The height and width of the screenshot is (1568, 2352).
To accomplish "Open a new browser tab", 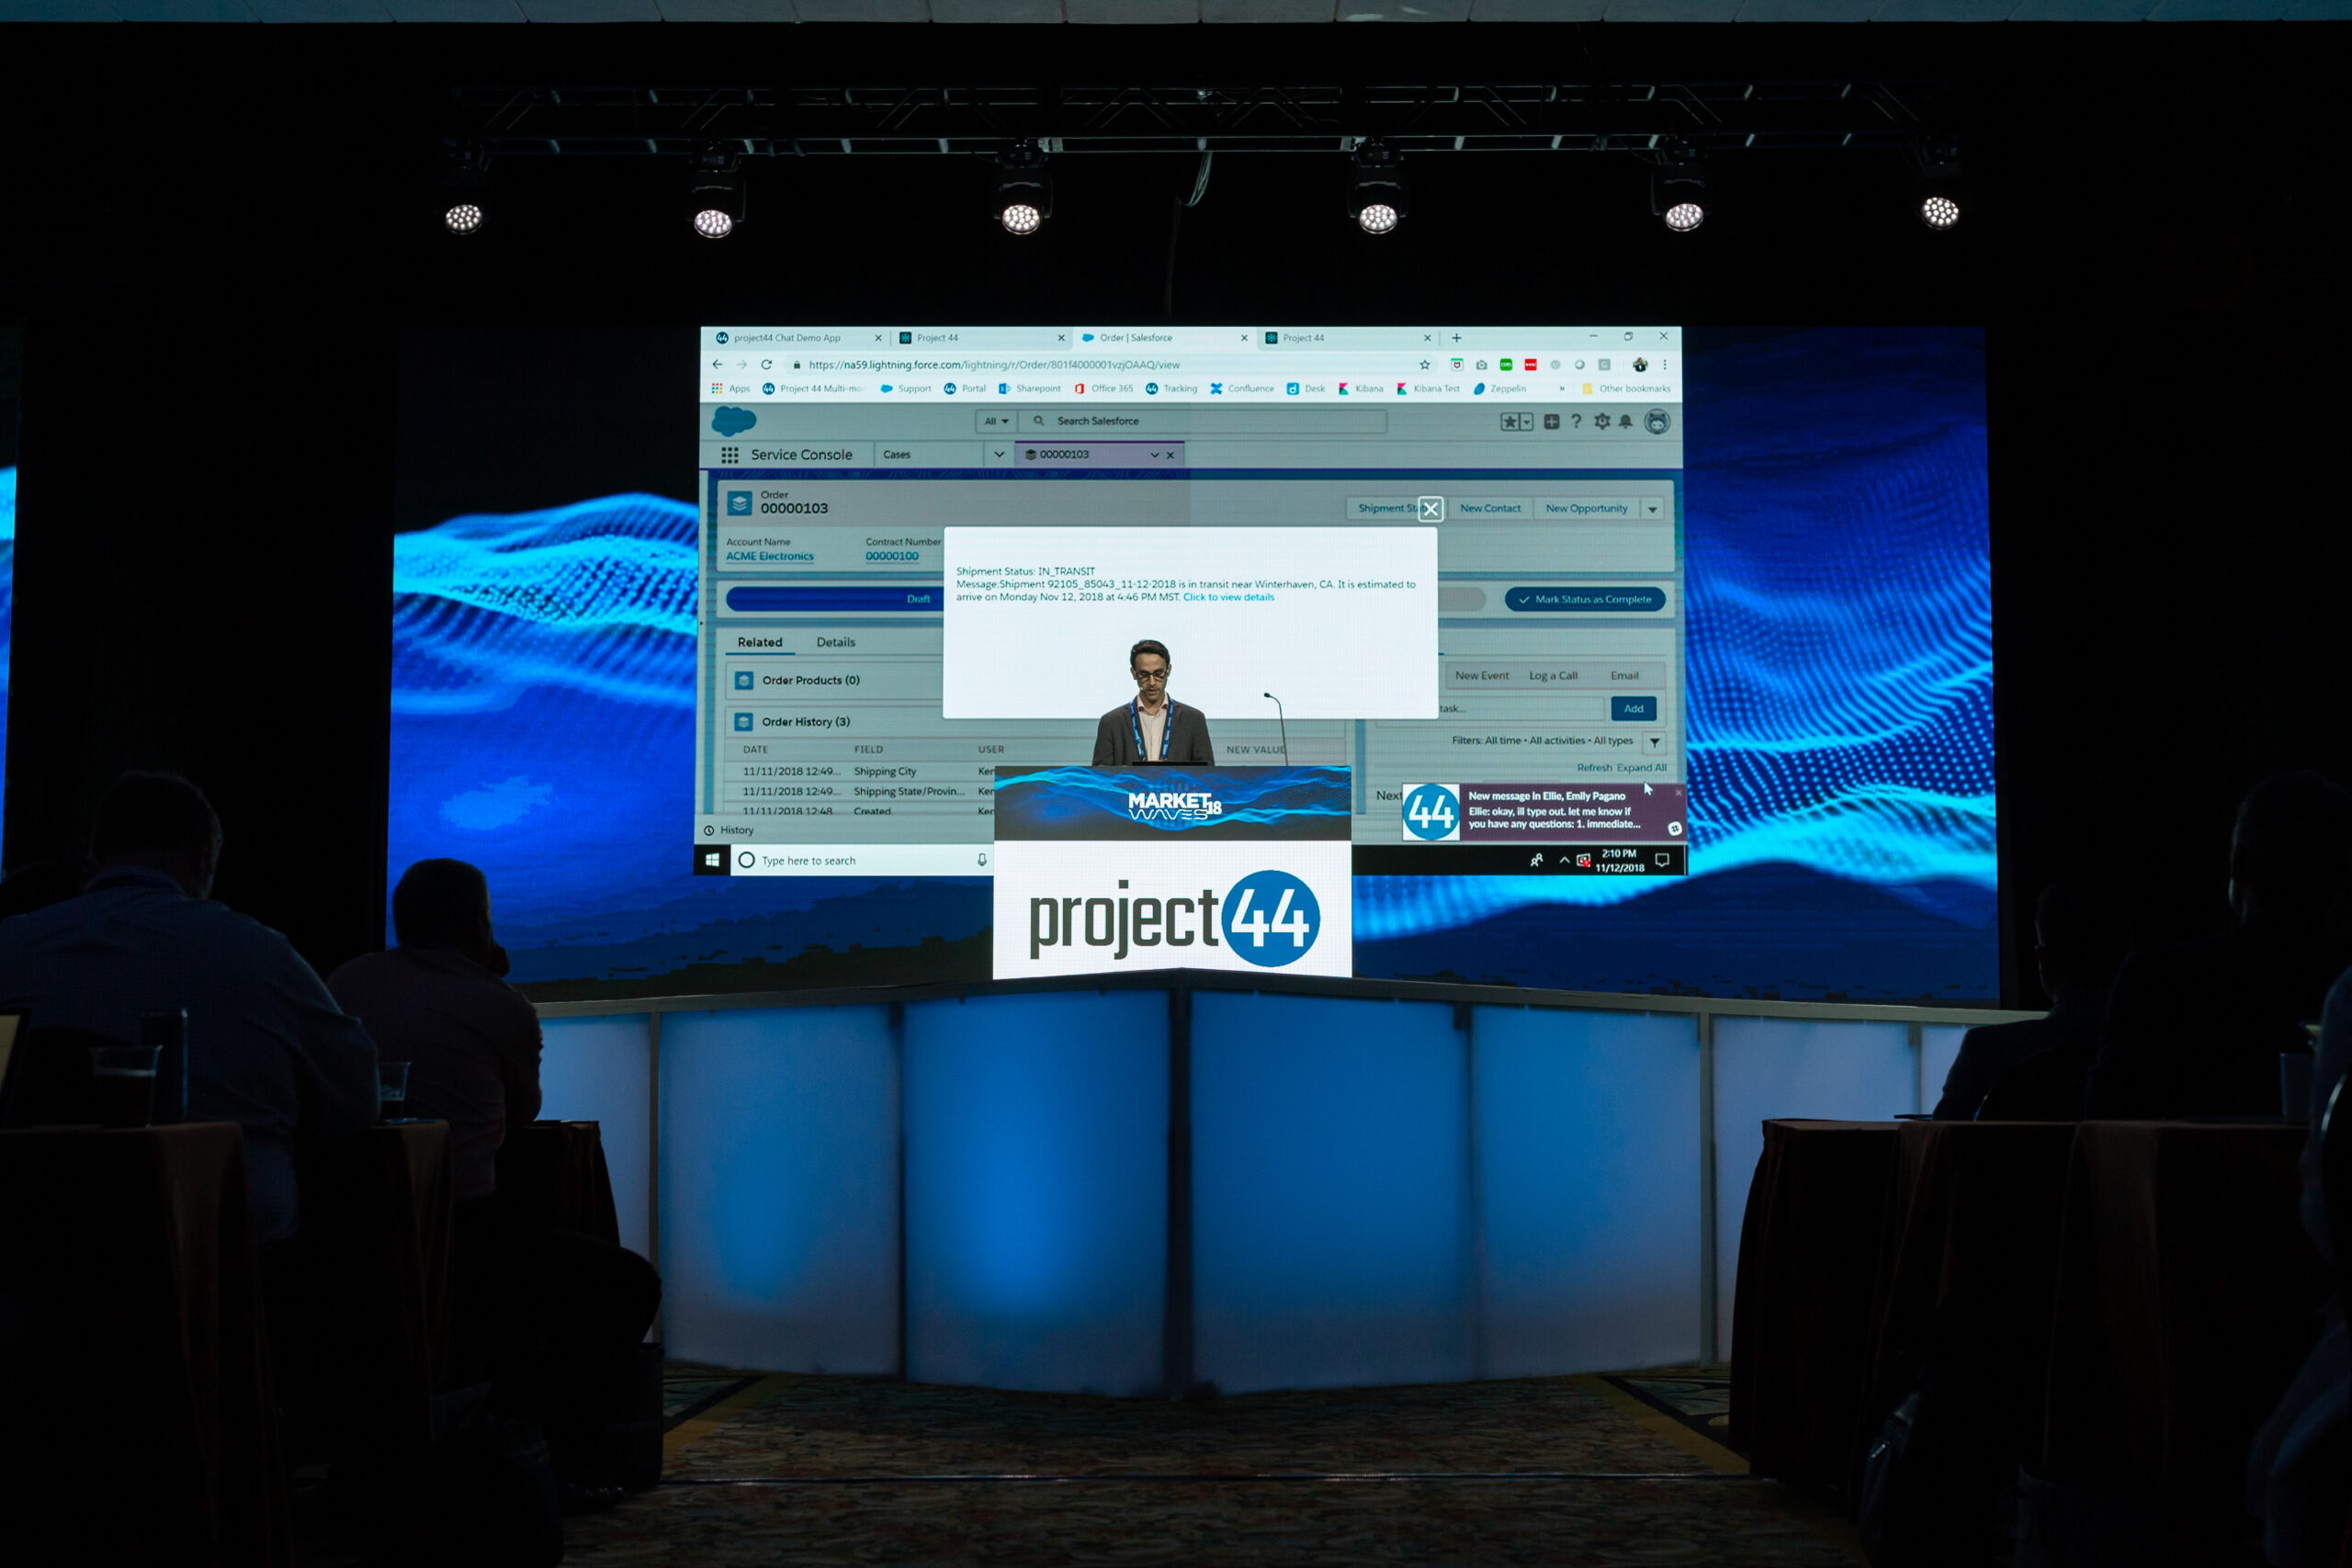I will pyautogui.click(x=1457, y=338).
